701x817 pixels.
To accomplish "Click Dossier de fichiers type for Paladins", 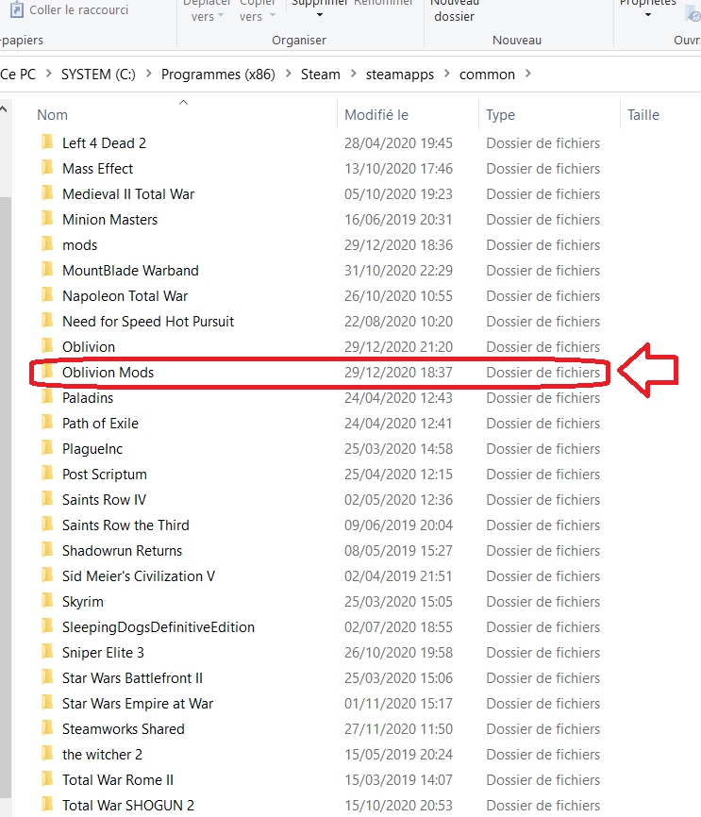I will 543,398.
